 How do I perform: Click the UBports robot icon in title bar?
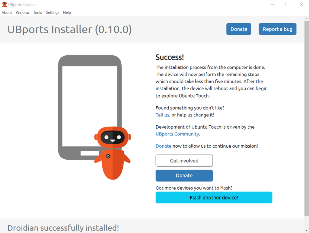pyautogui.click(x=5, y=5)
